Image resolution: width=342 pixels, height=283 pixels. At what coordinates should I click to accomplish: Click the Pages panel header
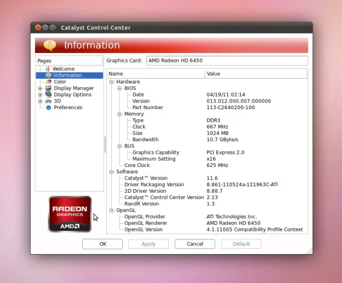tap(69, 61)
